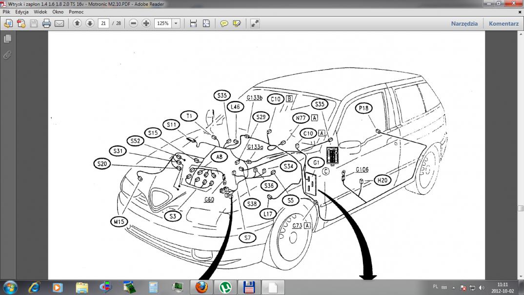Toggle fit one full page view
The height and width of the screenshot is (295, 524).
click(x=206, y=23)
